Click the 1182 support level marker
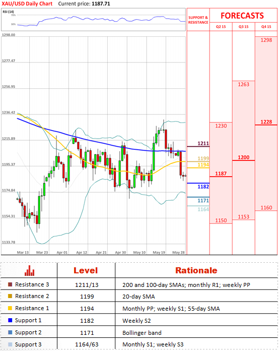This screenshot has width=279, height=351. pos(203,187)
